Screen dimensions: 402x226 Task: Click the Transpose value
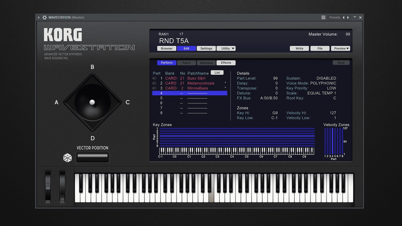pyautogui.click(x=277, y=88)
